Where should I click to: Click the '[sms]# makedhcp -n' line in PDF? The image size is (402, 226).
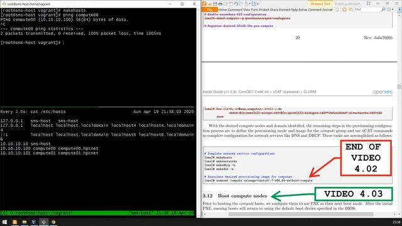click(219, 165)
